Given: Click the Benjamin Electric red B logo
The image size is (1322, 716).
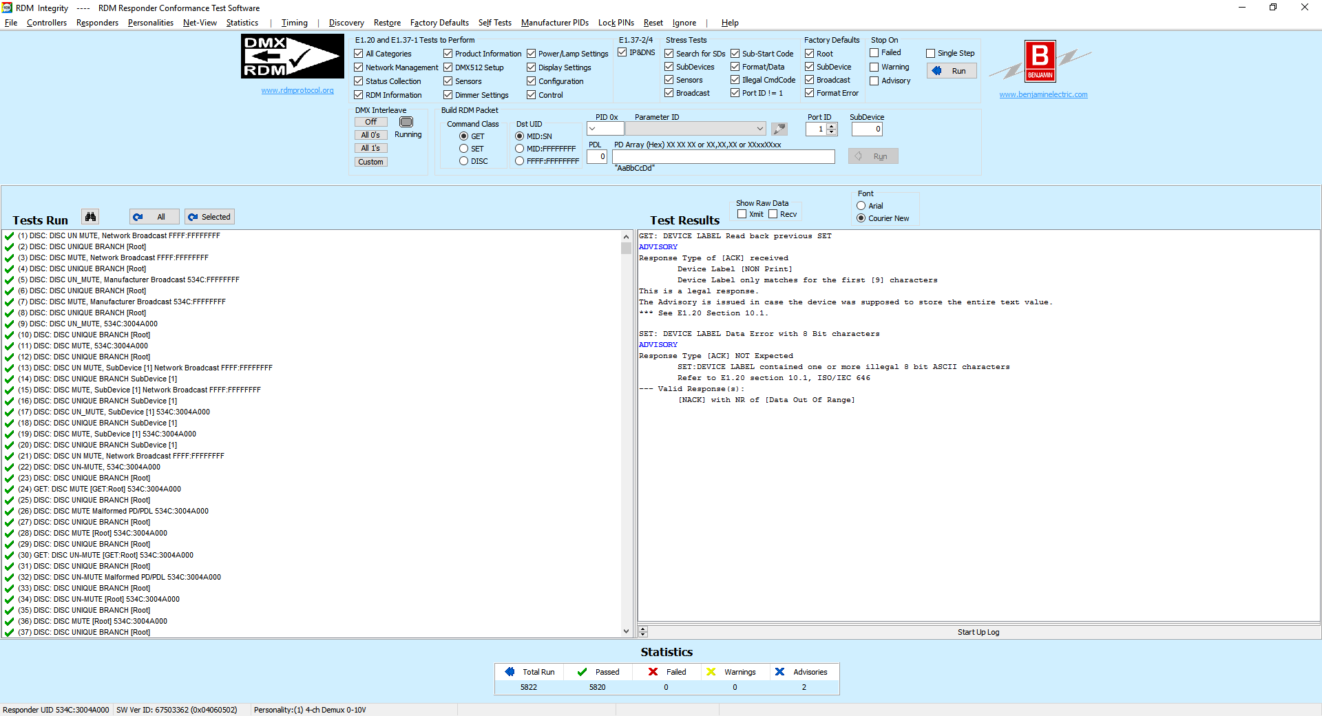Looking at the screenshot, I should click(1040, 61).
